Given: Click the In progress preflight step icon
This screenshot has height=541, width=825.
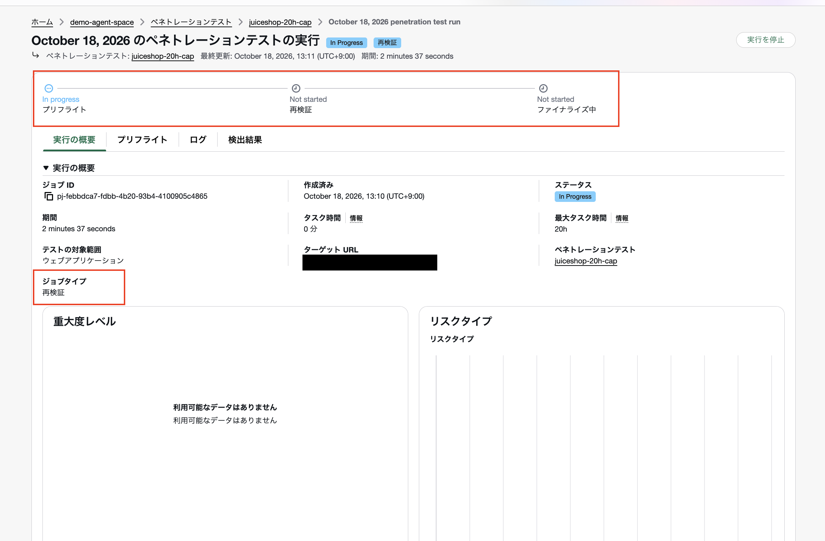Looking at the screenshot, I should pos(49,88).
